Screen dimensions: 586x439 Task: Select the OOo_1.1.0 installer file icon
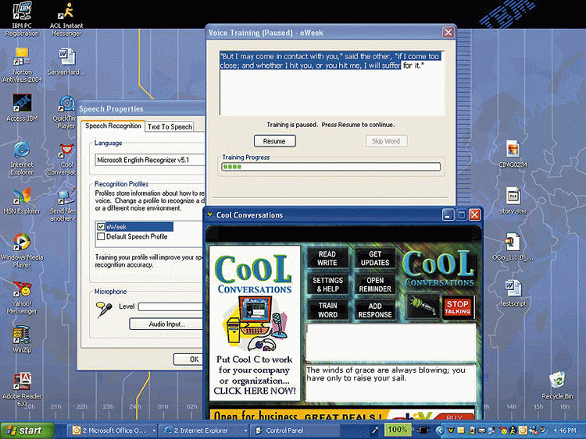tap(513, 246)
